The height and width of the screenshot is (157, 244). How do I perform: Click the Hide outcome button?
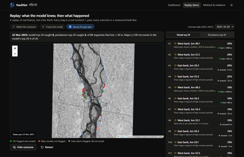pyautogui.click(x=23, y=147)
